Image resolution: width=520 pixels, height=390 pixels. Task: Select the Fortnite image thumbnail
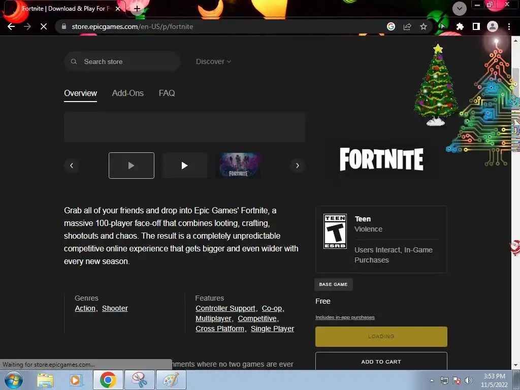[x=238, y=166]
